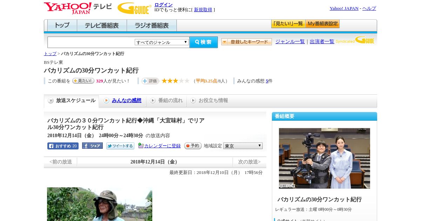421x221 pixels.
Task: Open the すべてのジャンル genre dropdown
Action: tap(162, 42)
